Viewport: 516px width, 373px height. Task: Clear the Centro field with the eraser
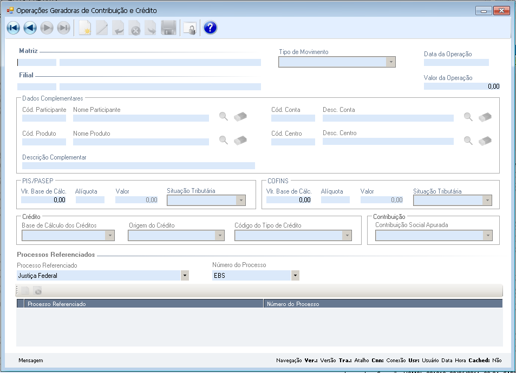click(x=485, y=141)
